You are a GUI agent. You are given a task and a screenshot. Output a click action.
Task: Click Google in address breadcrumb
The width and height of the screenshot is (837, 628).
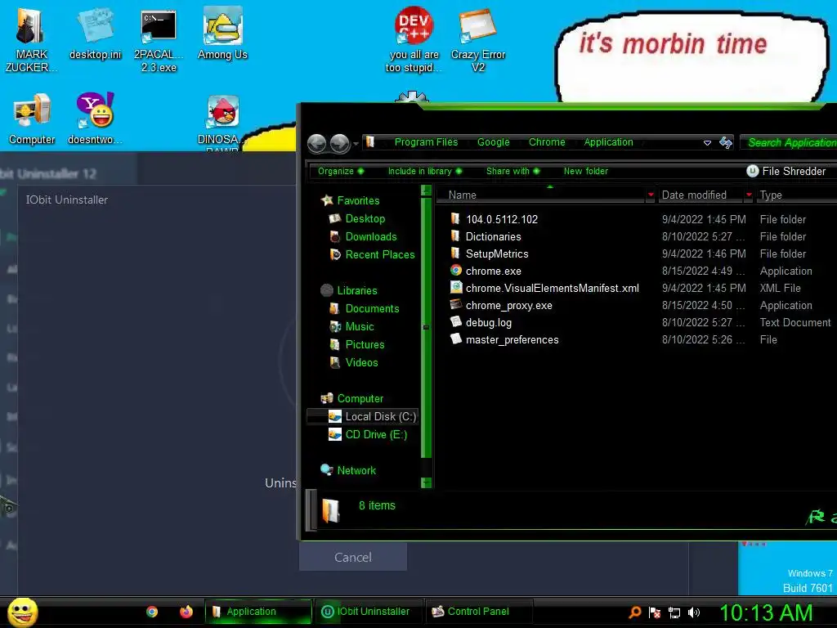pyautogui.click(x=493, y=142)
